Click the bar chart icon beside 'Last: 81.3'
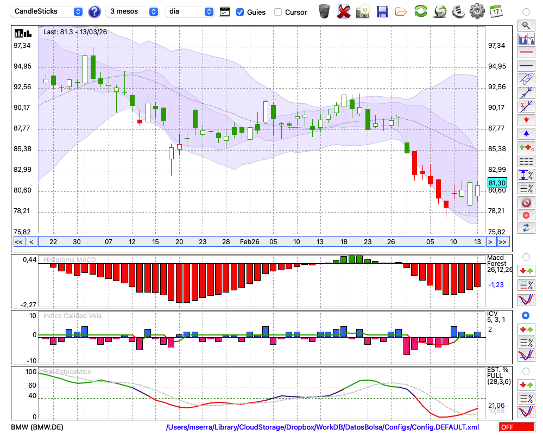This screenshot has width=543, height=435. point(23,33)
